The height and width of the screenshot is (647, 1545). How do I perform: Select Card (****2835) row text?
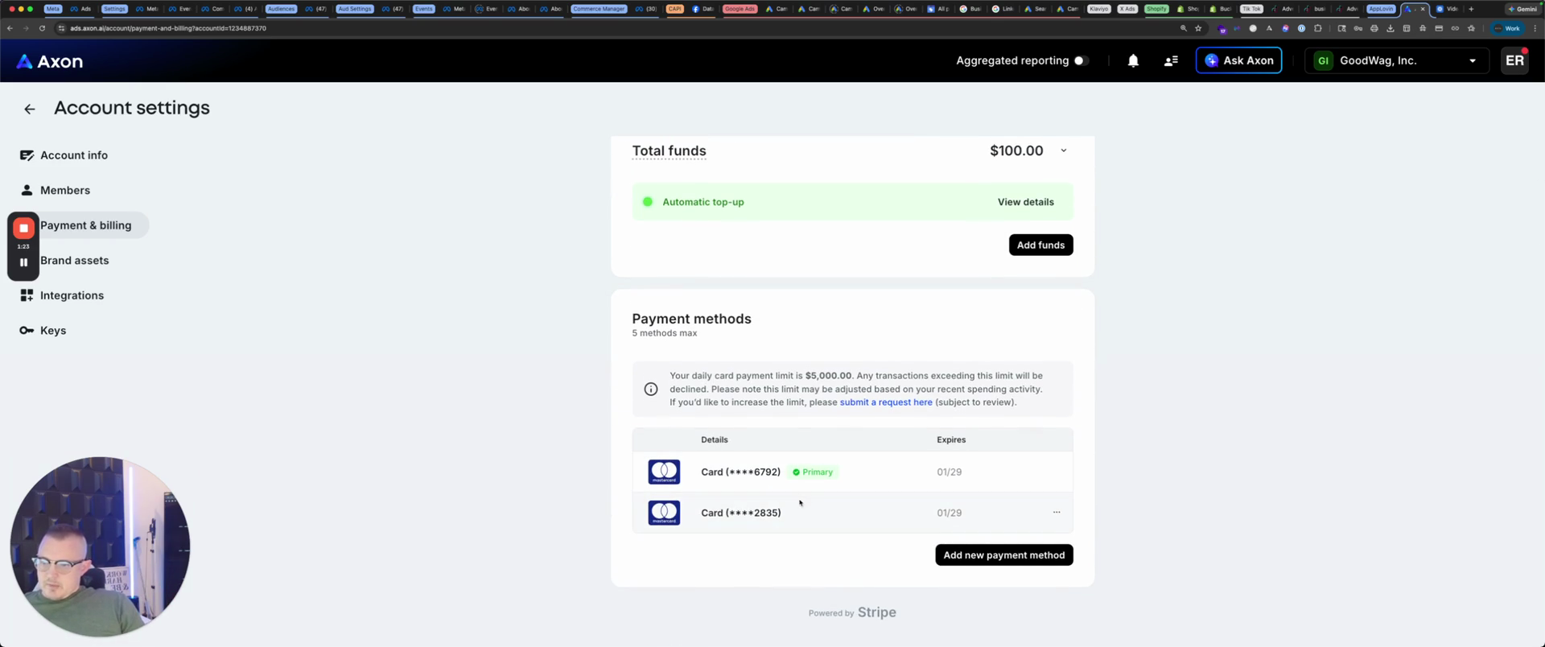click(740, 513)
